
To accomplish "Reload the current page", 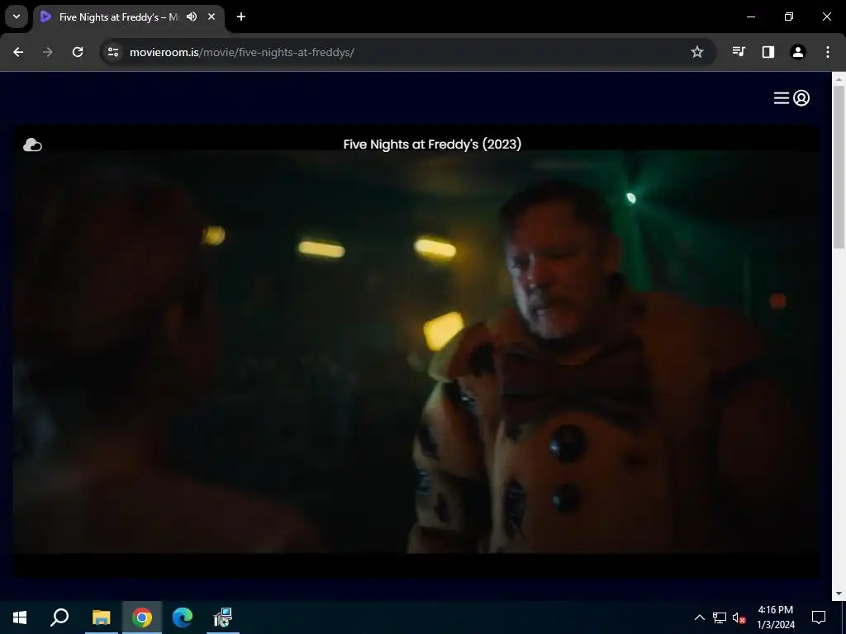I will [x=78, y=52].
